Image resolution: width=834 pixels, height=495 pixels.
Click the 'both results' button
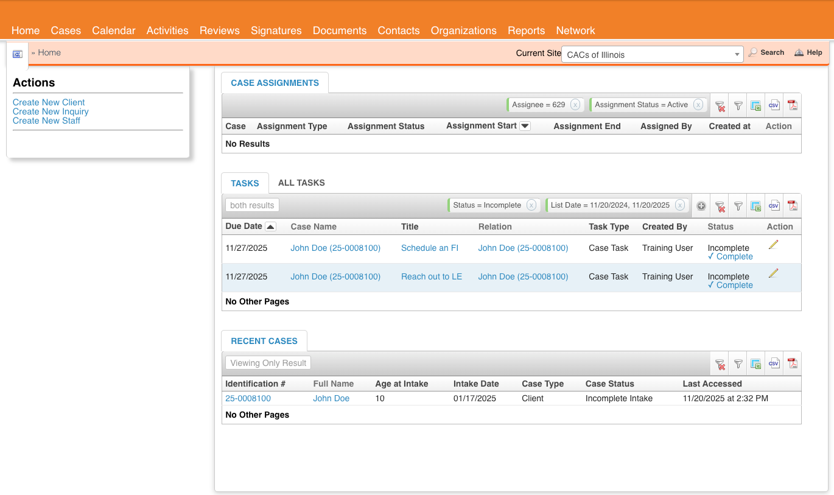tap(252, 205)
